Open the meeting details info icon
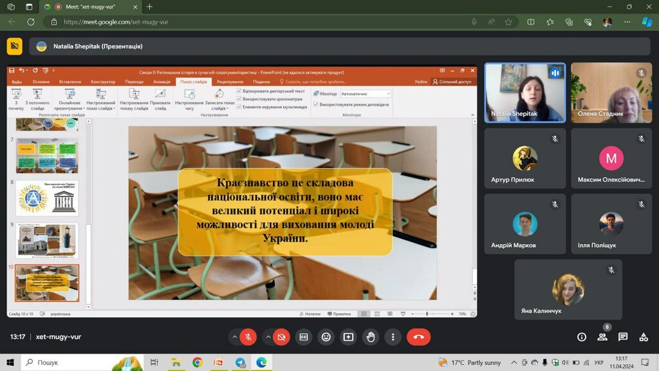659x371 pixels. pos(582,337)
